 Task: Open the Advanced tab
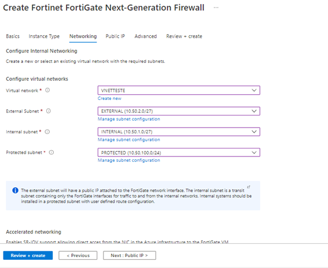pyautogui.click(x=146, y=36)
